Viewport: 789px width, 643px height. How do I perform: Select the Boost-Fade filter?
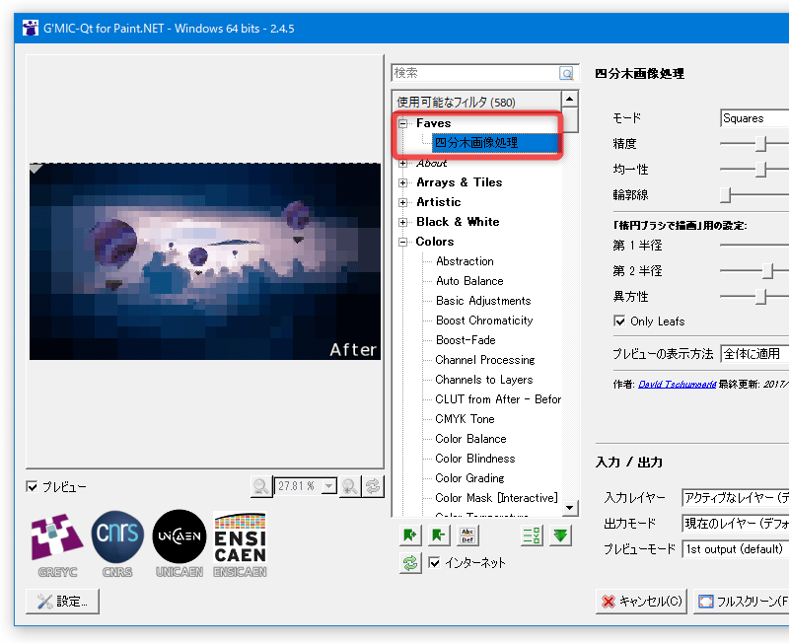[466, 340]
